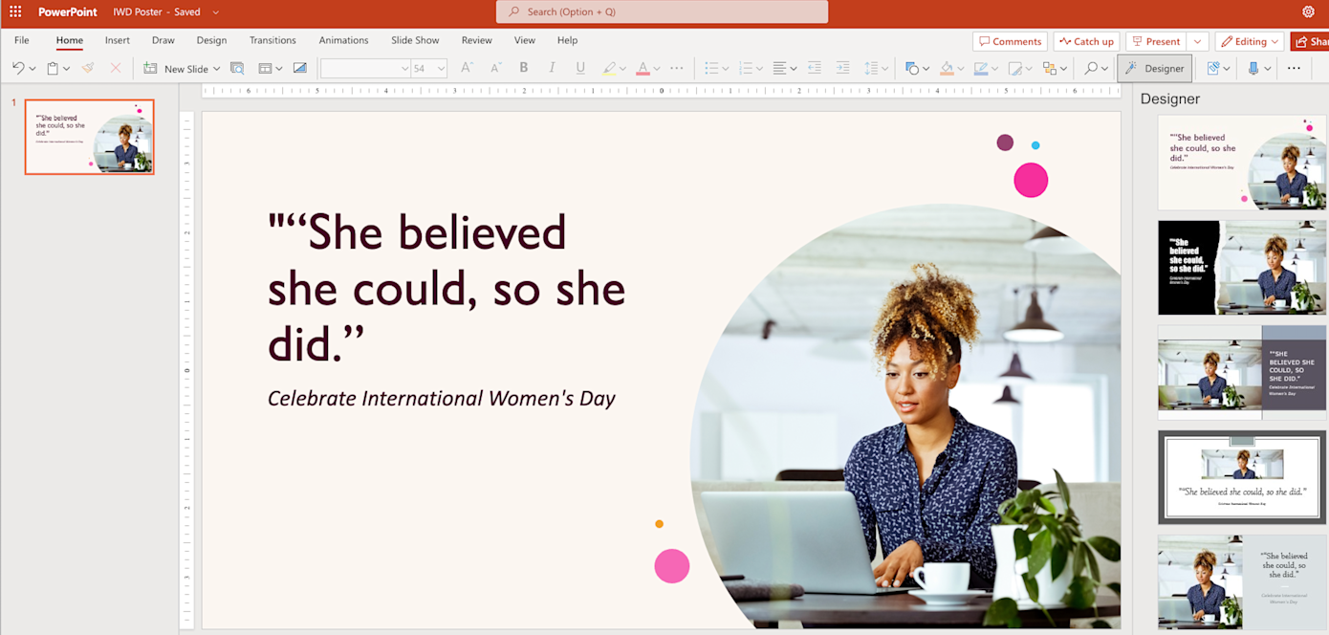Click the Undo icon
Image resolution: width=1329 pixels, height=635 pixels.
click(17, 68)
